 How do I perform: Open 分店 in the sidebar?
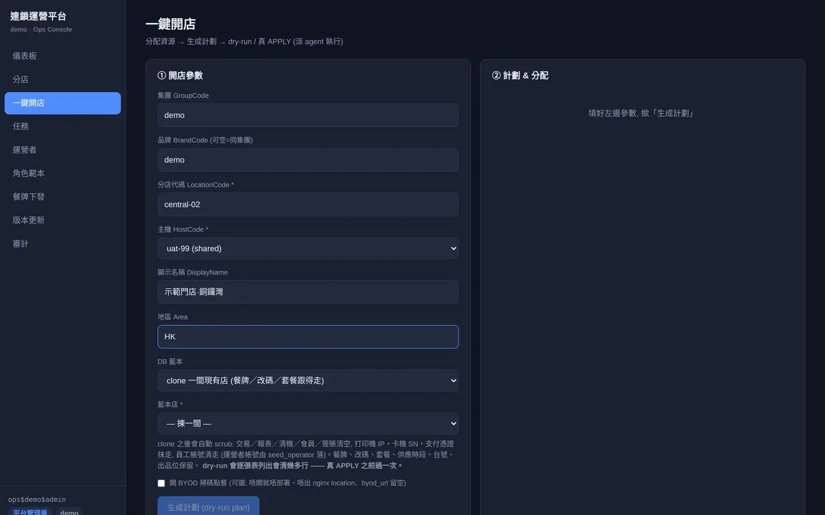click(62, 80)
